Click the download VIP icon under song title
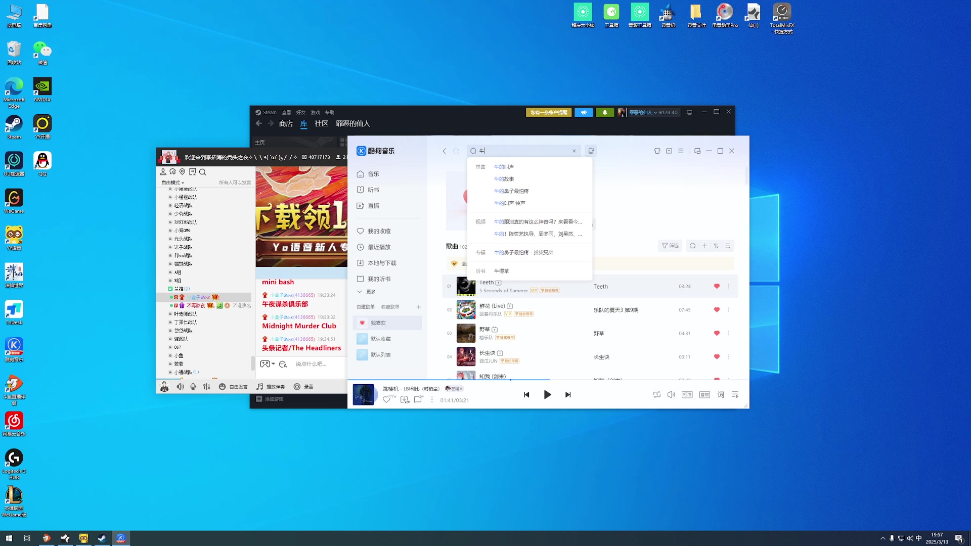Screen dimensions: 971x546 (405, 400)
